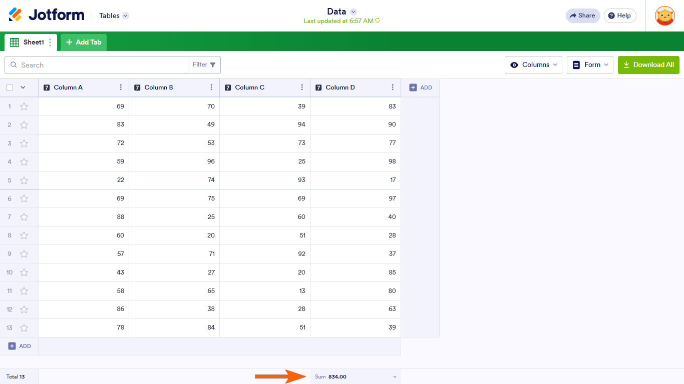684x384 pixels.
Task: Click the Jotform logo icon
Action: click(16, 15)
